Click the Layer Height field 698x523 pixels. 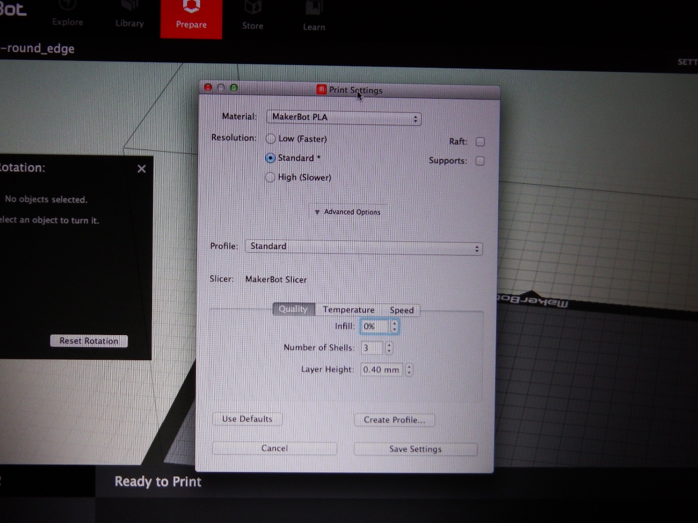point(381,369)
